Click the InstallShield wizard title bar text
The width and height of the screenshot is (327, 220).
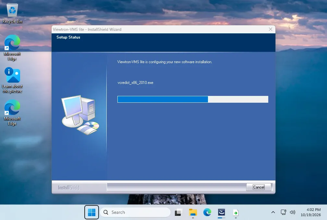(87, 29)
